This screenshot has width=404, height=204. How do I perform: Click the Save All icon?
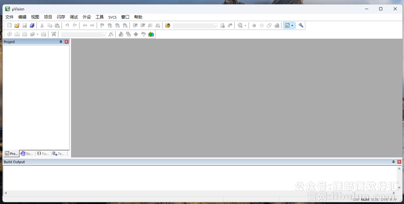[32, 26]
